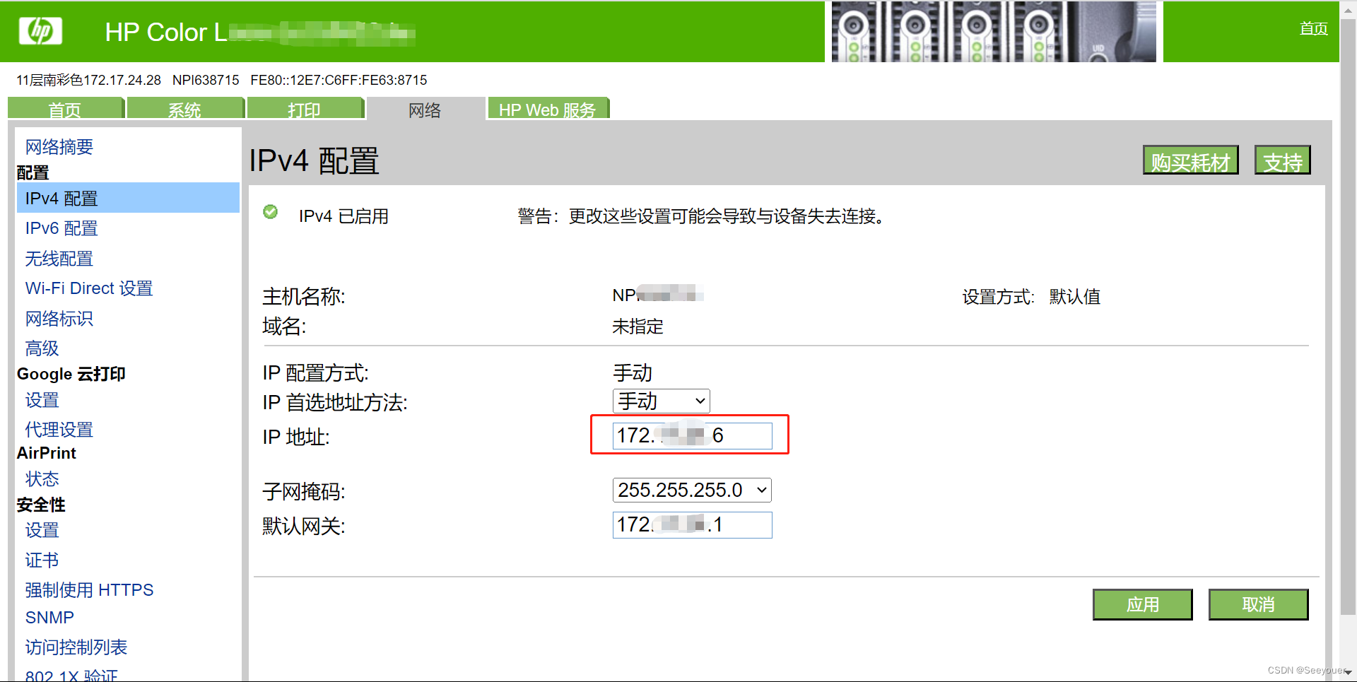
Task: Click the vertical page scrollbar
Action: 1348,318
